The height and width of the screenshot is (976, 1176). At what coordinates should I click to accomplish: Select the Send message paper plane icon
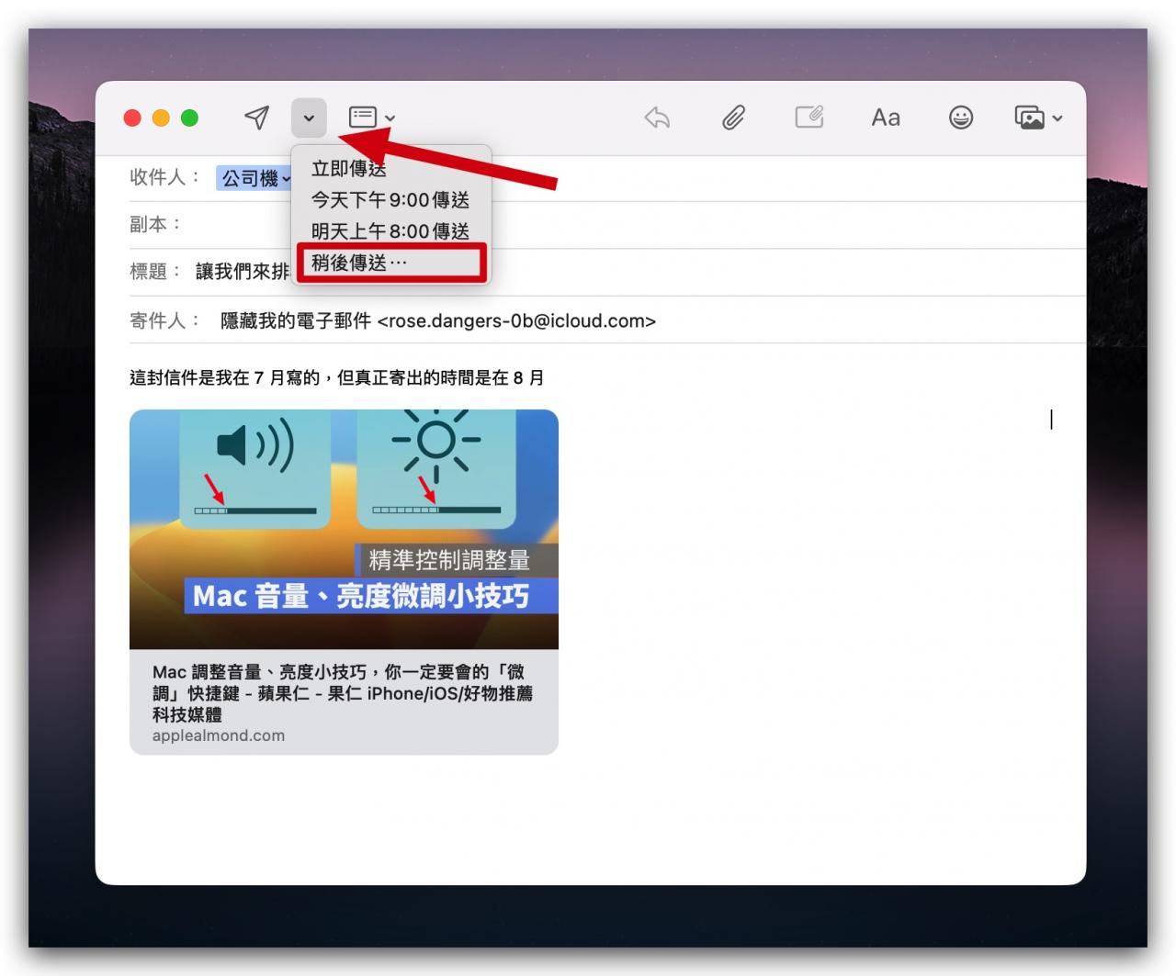tap(256, 118)
